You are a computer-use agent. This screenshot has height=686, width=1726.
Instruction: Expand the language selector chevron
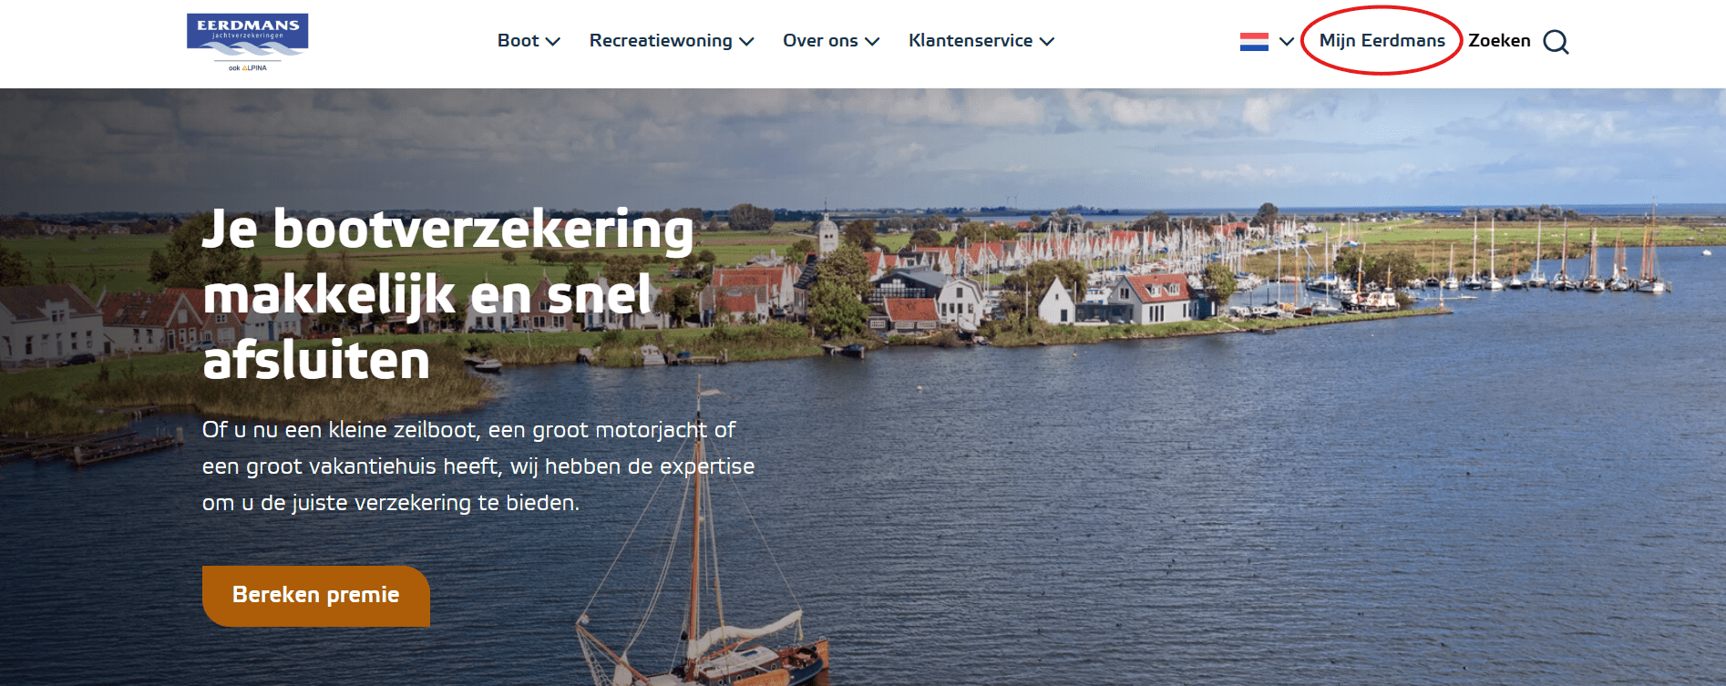pos(1287,42)
